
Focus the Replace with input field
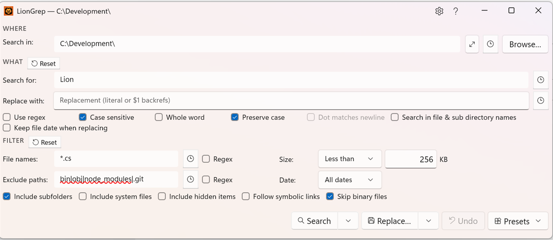[x=291, y=100]
